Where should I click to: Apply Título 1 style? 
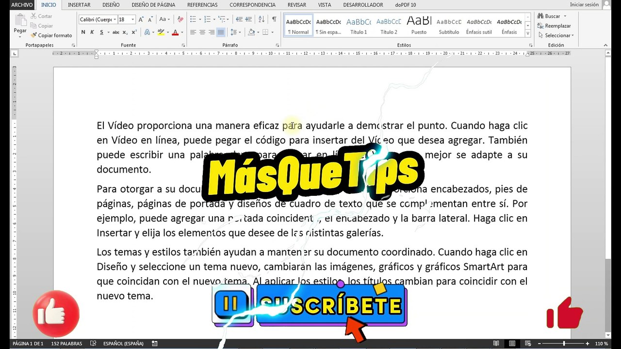(359, 26)
